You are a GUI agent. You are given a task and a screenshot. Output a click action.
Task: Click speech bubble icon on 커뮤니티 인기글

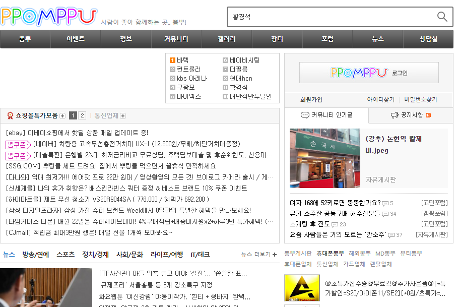pyautogui.click(x=305, y=115)
